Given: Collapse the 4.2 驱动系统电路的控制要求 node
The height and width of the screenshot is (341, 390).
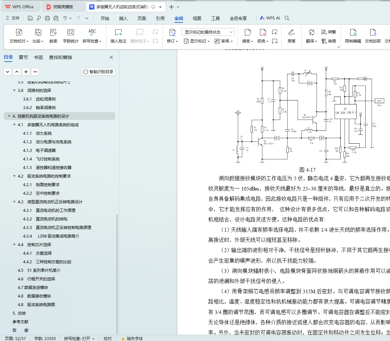Looking at the screenshot, I should click(14, 176).
